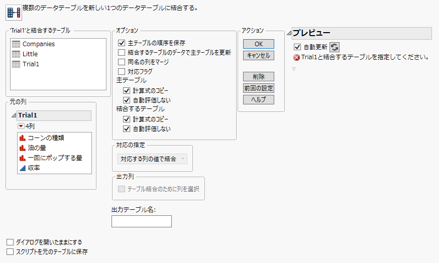This screenshot has height=263, width=439.
Task: Select Trial1 in the join table list
Action: 31,64
